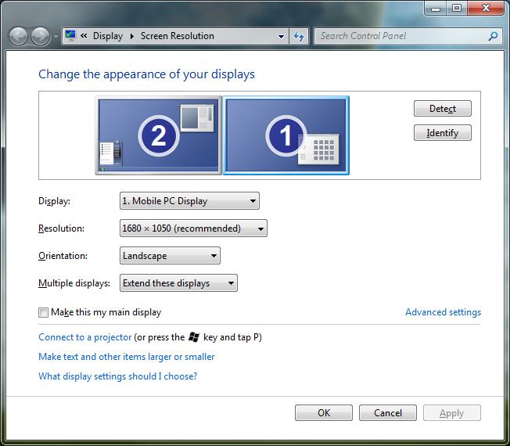Select monitor 1 thumbnail
510x446 pixels.
click(286, 135)
